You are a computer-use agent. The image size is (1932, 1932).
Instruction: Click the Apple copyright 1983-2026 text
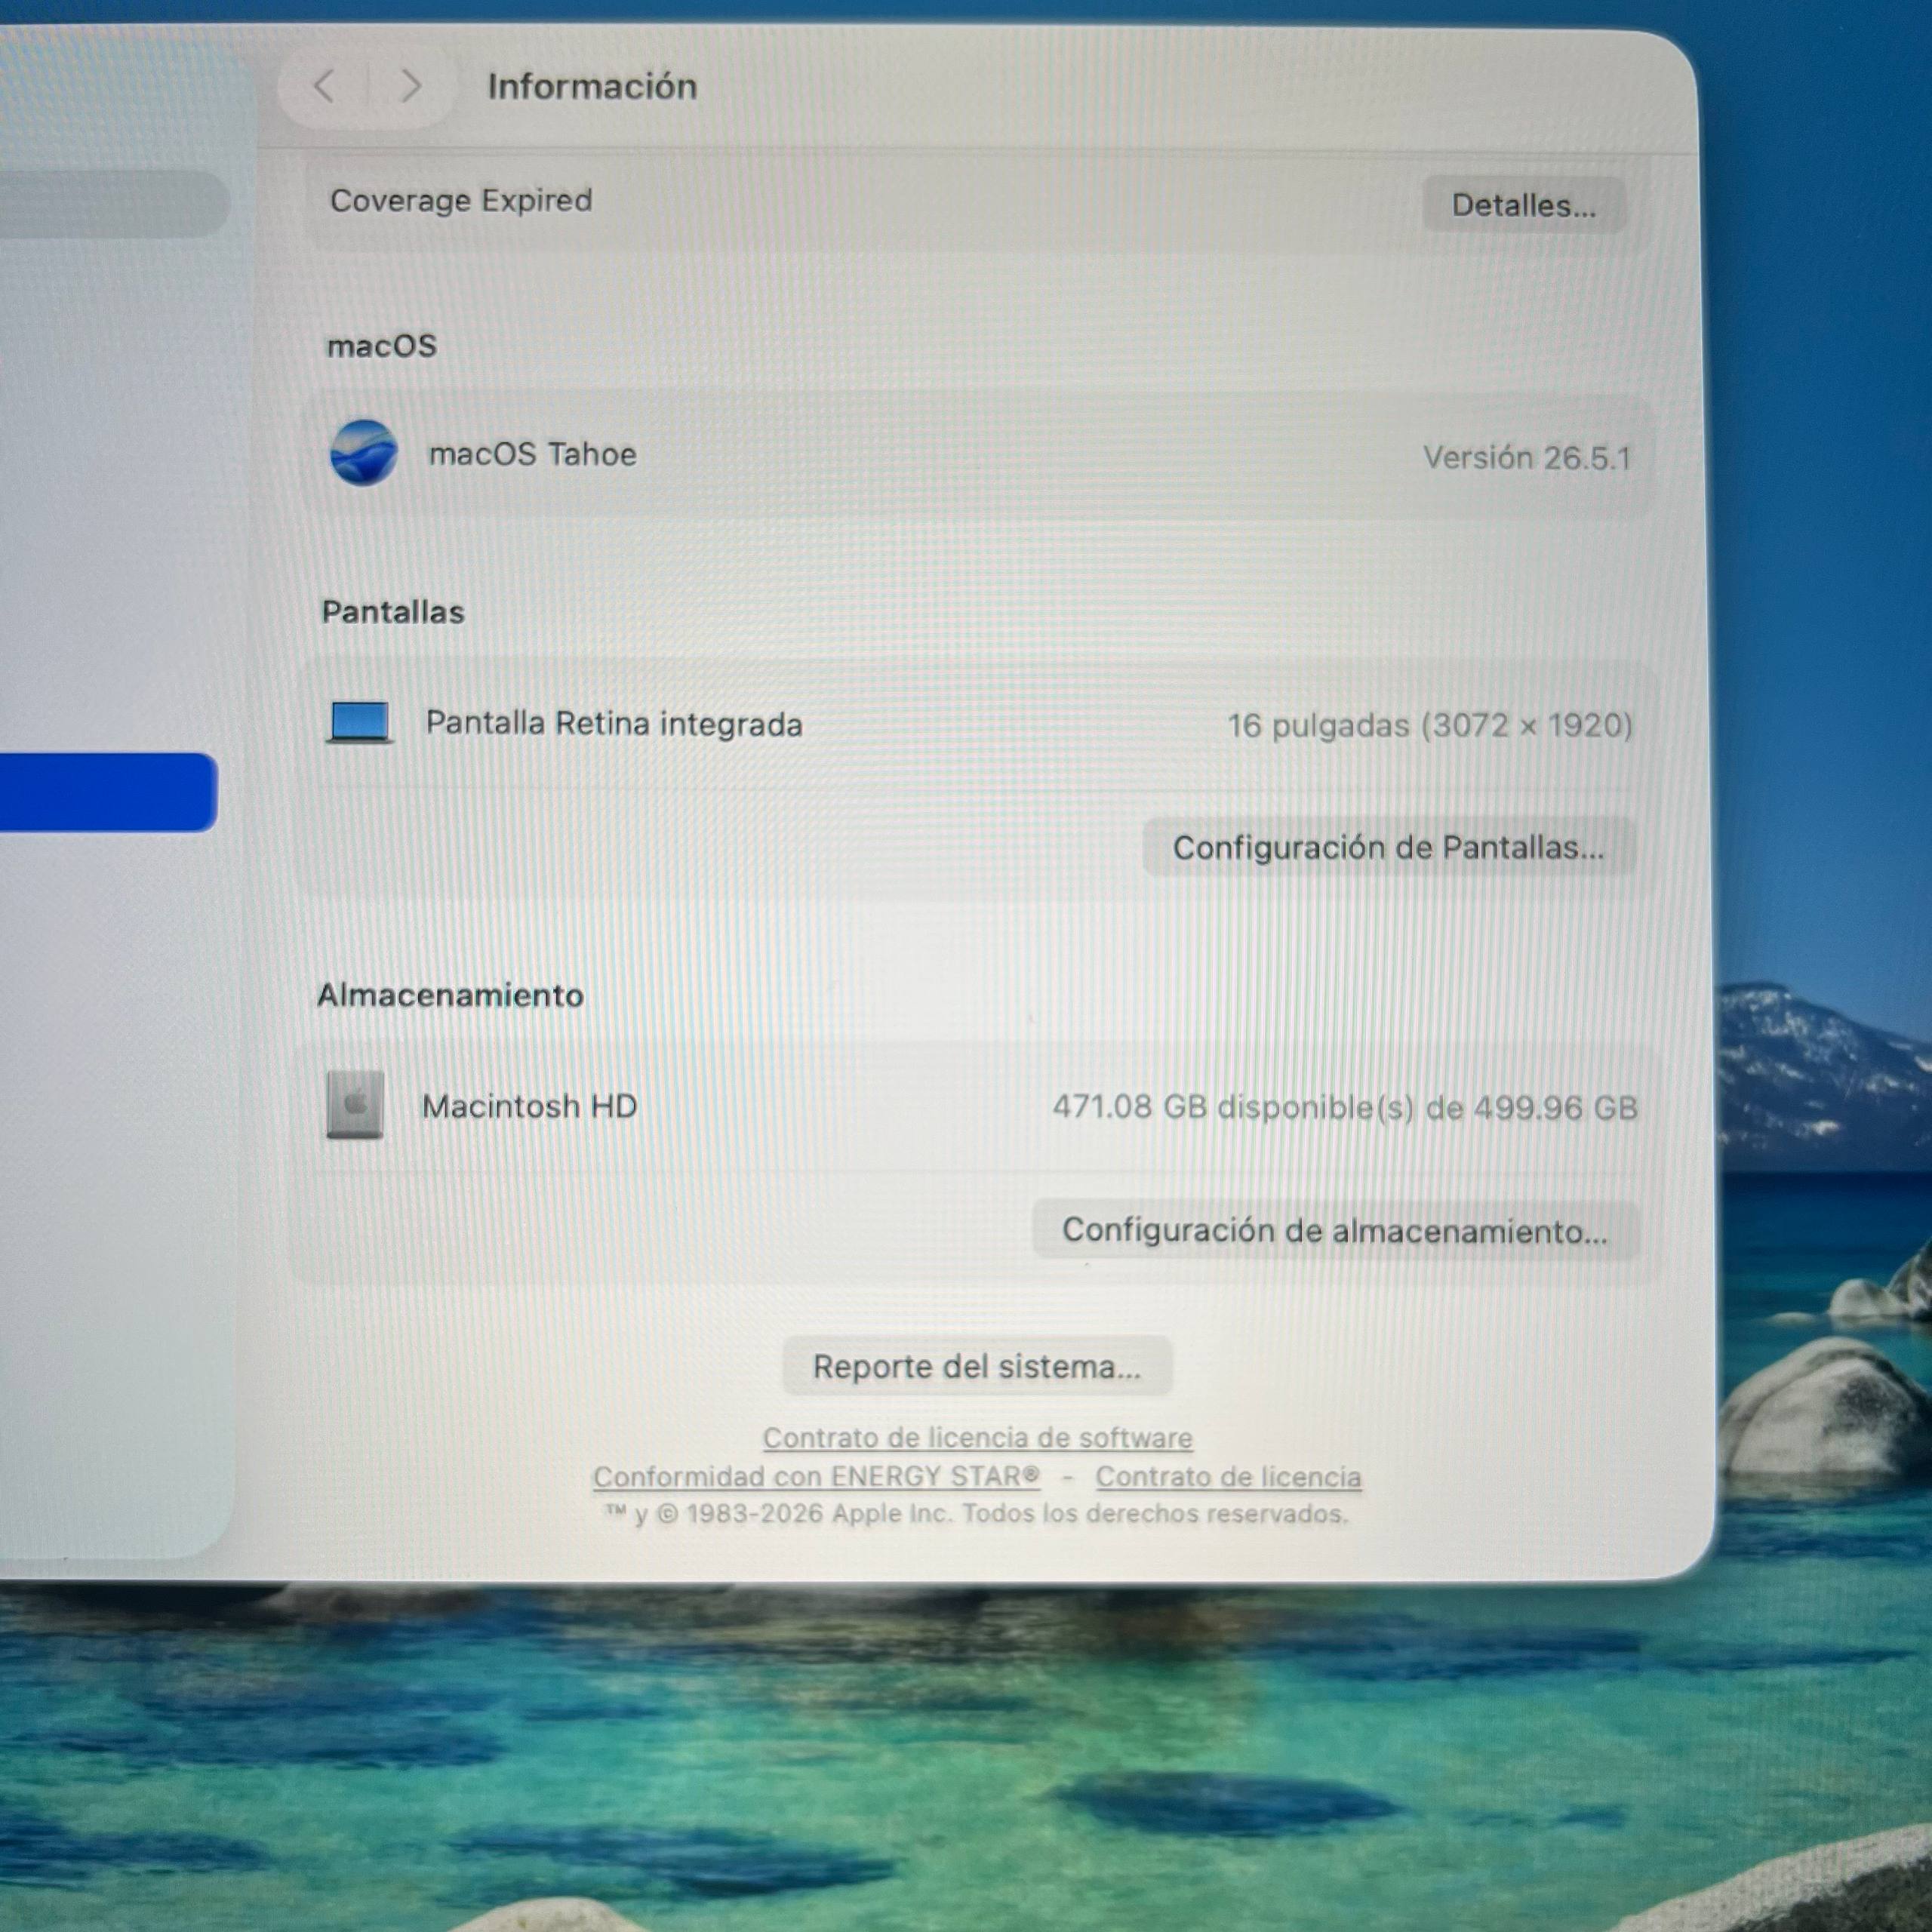tap(976, 1514)
